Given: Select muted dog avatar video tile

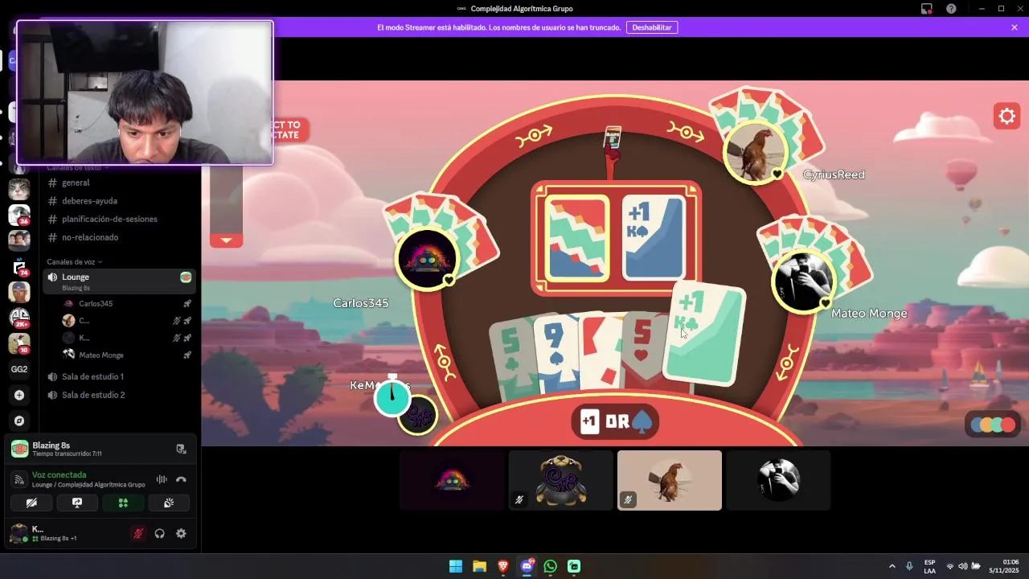Looking at the screenshot, I should coord(560,480).
